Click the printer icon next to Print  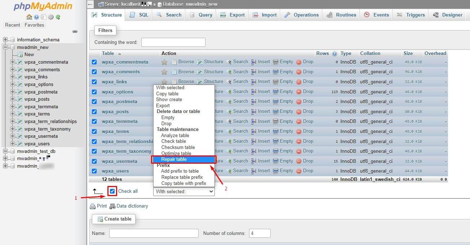click(93, 206)
